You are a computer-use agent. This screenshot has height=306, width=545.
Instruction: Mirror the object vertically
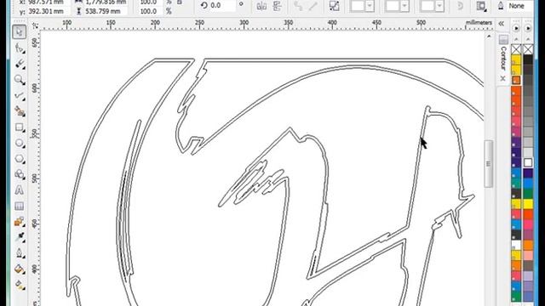(x=278, y=6)
